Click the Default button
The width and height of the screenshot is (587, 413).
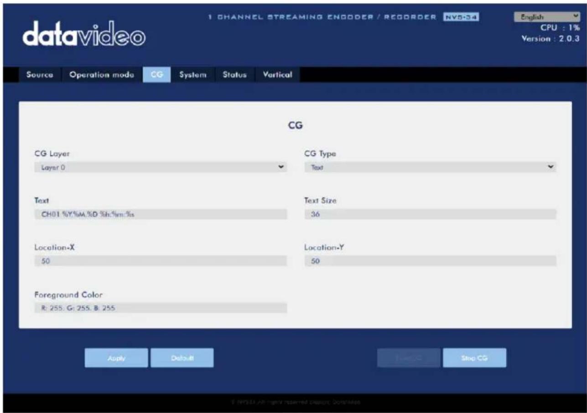(x=182, y=358)
